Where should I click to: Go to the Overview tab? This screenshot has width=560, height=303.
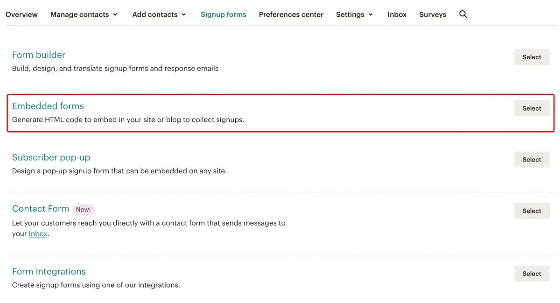[x=21, y=14]
